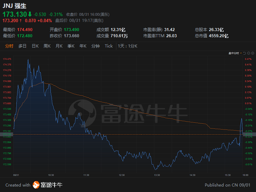
Task: Switch to the 季K tab
Action: [x=71, y=46]
